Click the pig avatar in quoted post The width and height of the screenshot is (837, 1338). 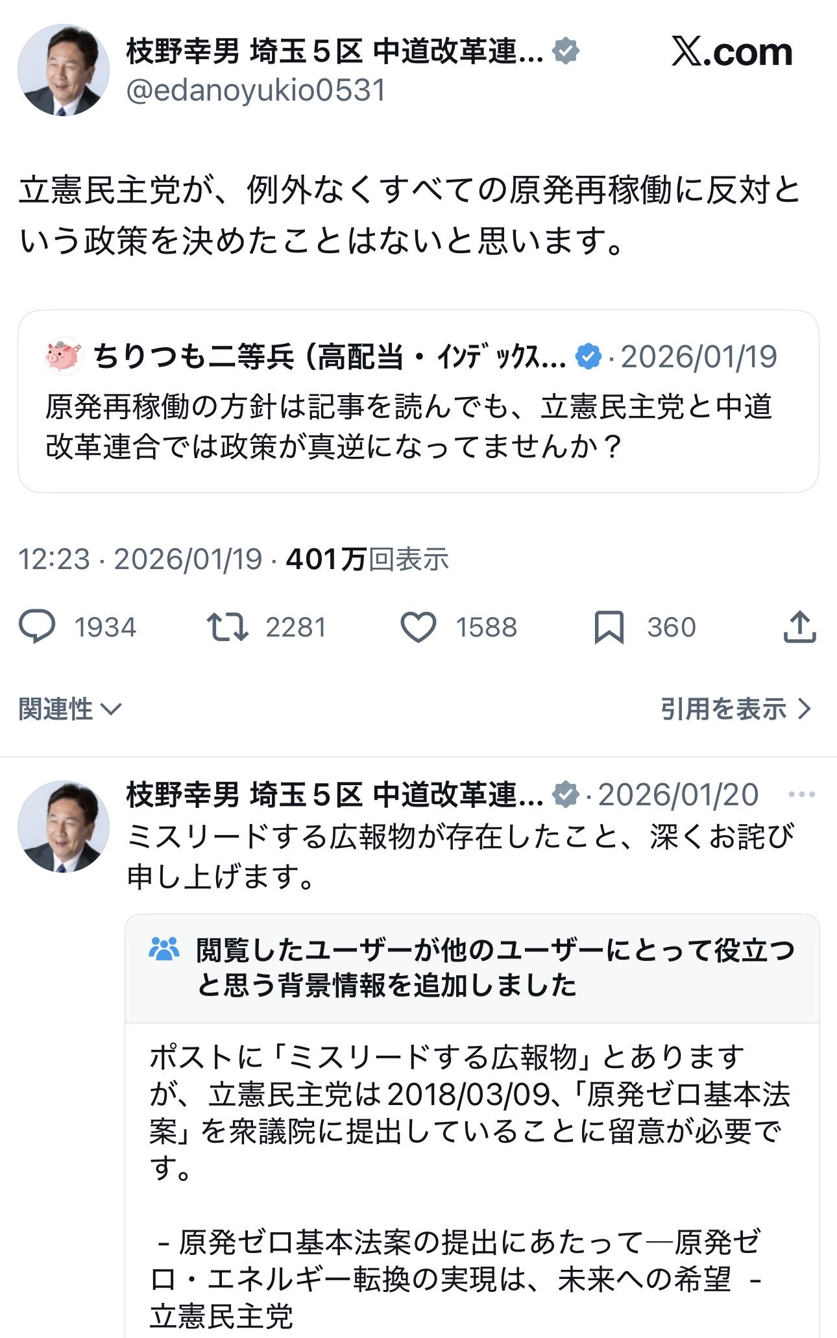(x=64, y=356)
